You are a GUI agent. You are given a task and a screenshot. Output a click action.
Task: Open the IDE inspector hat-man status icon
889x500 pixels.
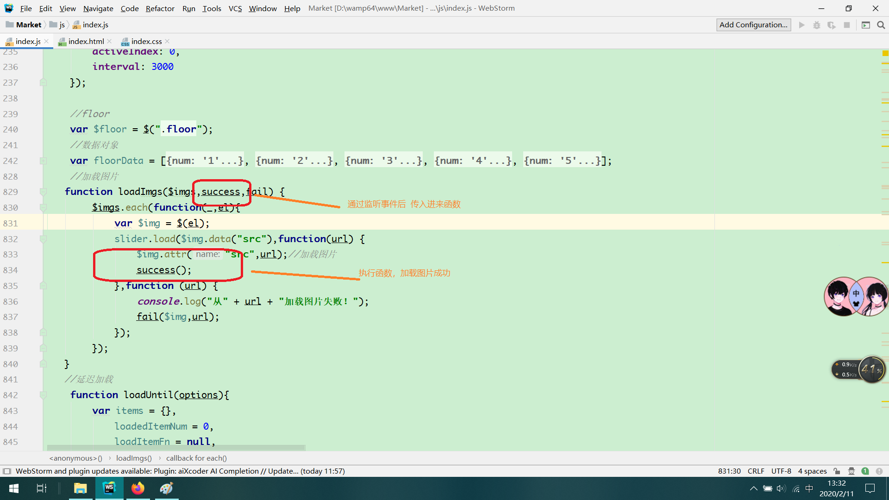[851, 471]
